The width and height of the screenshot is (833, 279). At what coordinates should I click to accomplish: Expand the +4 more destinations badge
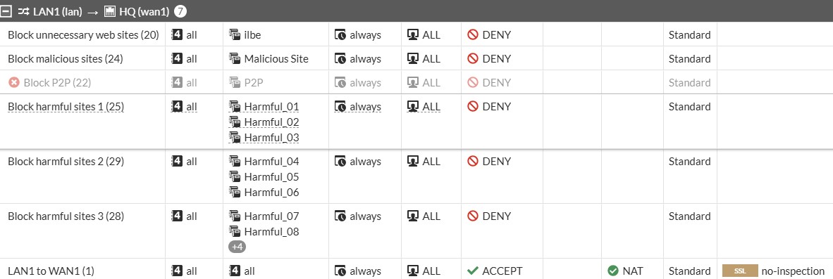237,247
